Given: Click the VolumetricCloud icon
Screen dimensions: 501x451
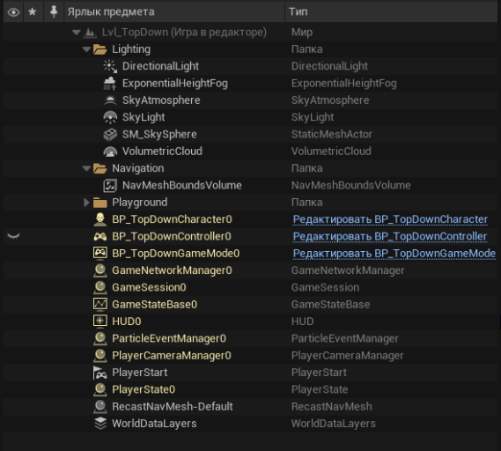Looking at the screenshot, I should [110, 152].
